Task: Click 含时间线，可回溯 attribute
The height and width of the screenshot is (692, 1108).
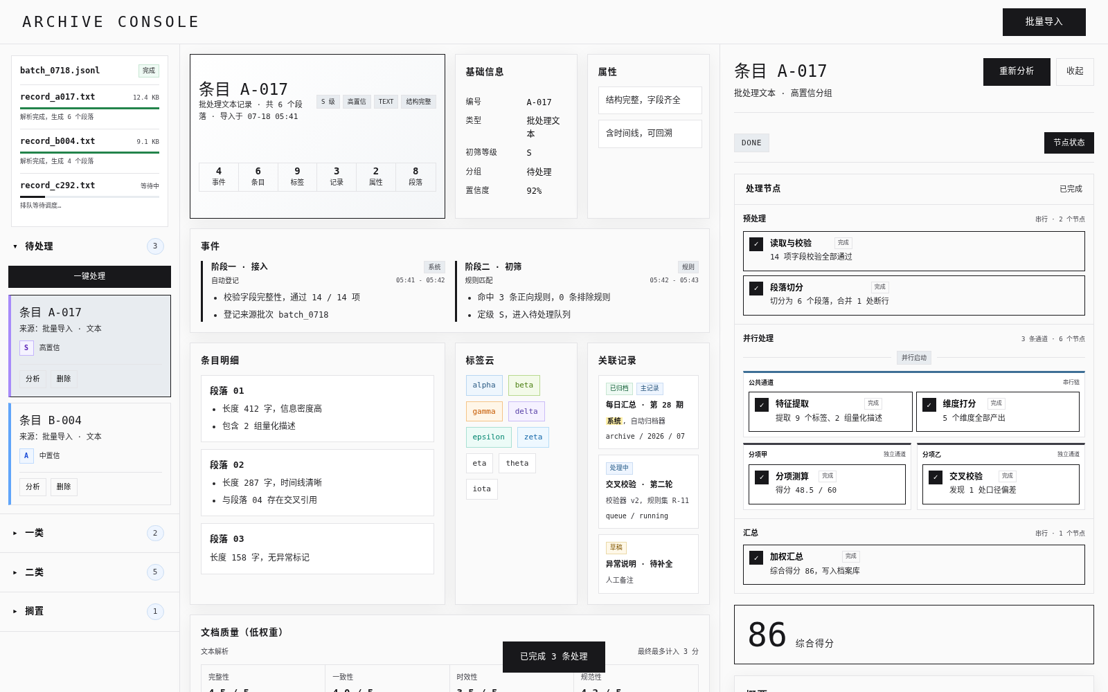Action: [650, 134]
